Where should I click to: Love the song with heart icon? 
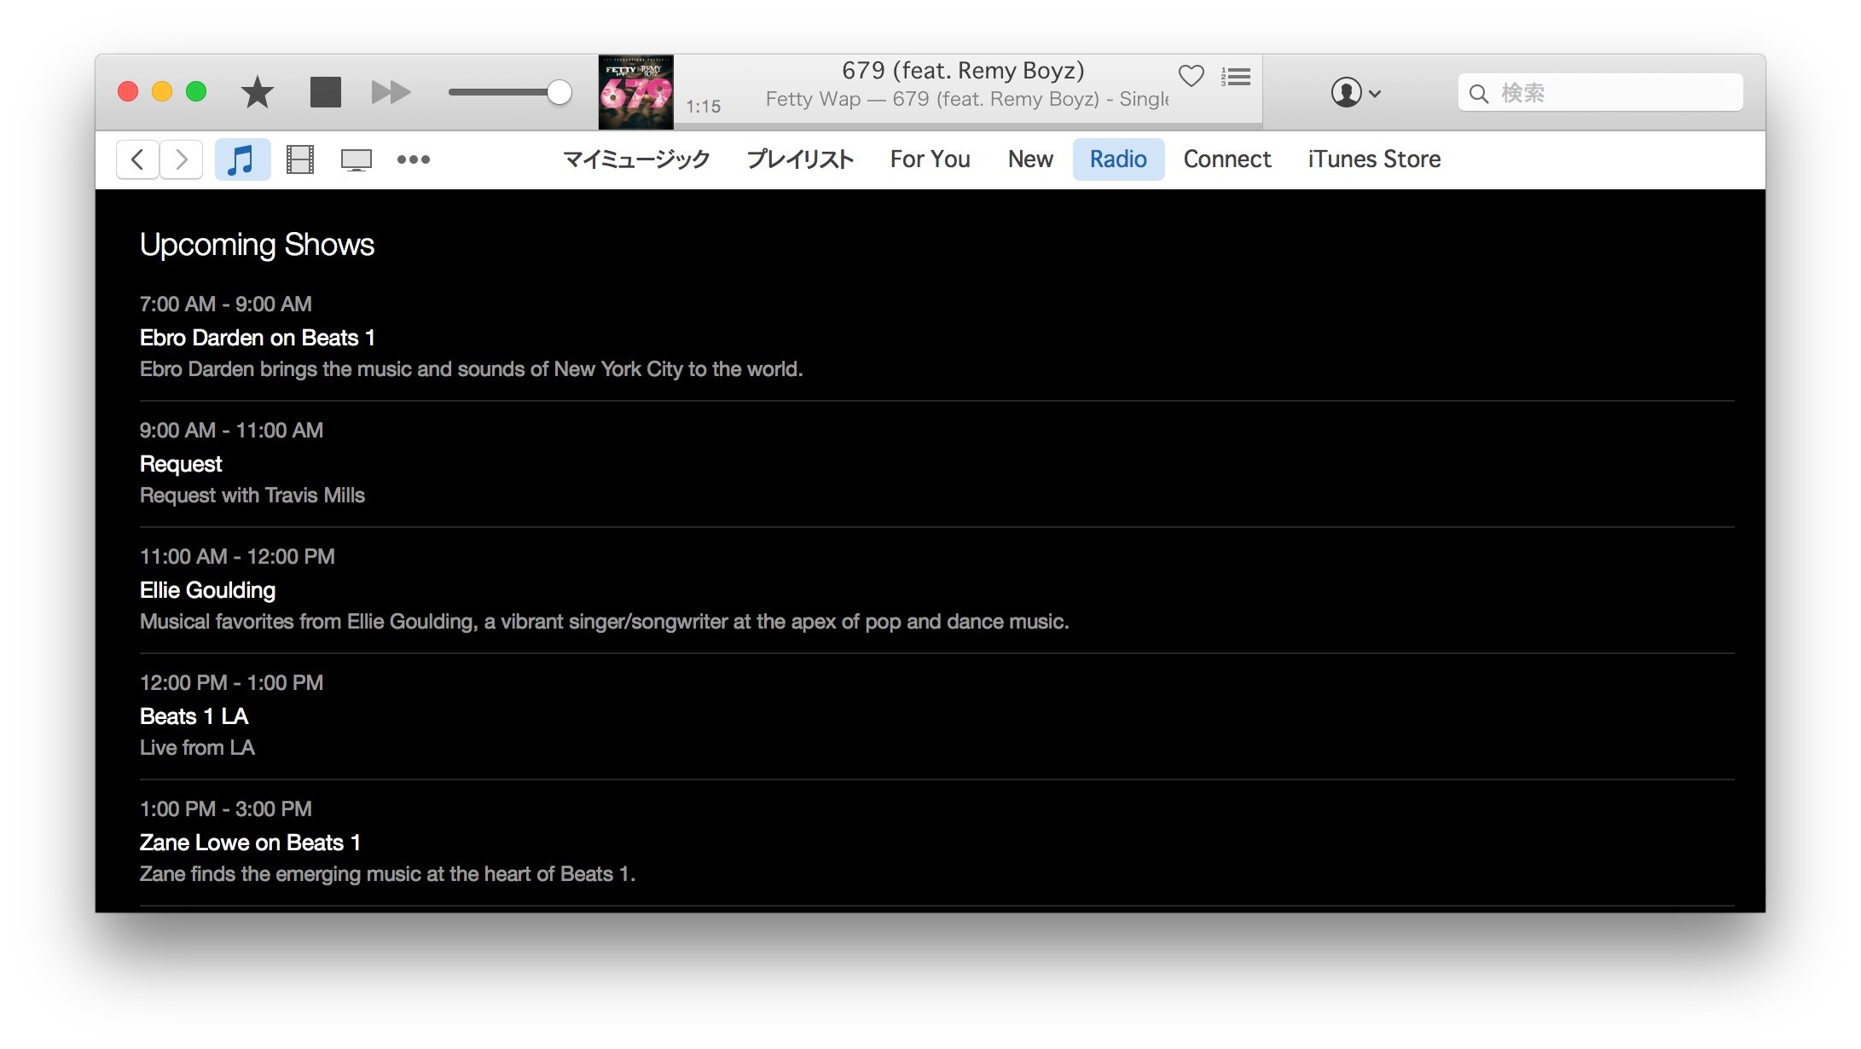pyautogui.click(x=1191, y=76)
